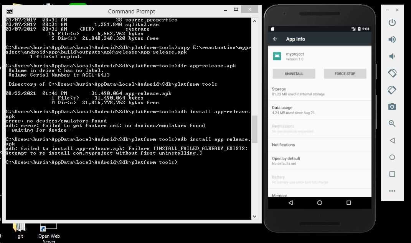Click the emulator sidebar back triangle
The height and width of the screenshot is (243, 411).
pos(392,140)
